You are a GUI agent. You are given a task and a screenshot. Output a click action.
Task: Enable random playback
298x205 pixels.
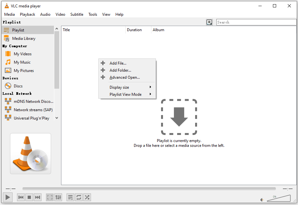tap(87, 197)
